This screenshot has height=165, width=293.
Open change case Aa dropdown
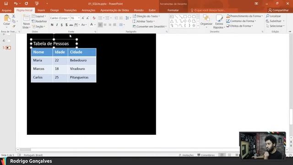point(84,25)
